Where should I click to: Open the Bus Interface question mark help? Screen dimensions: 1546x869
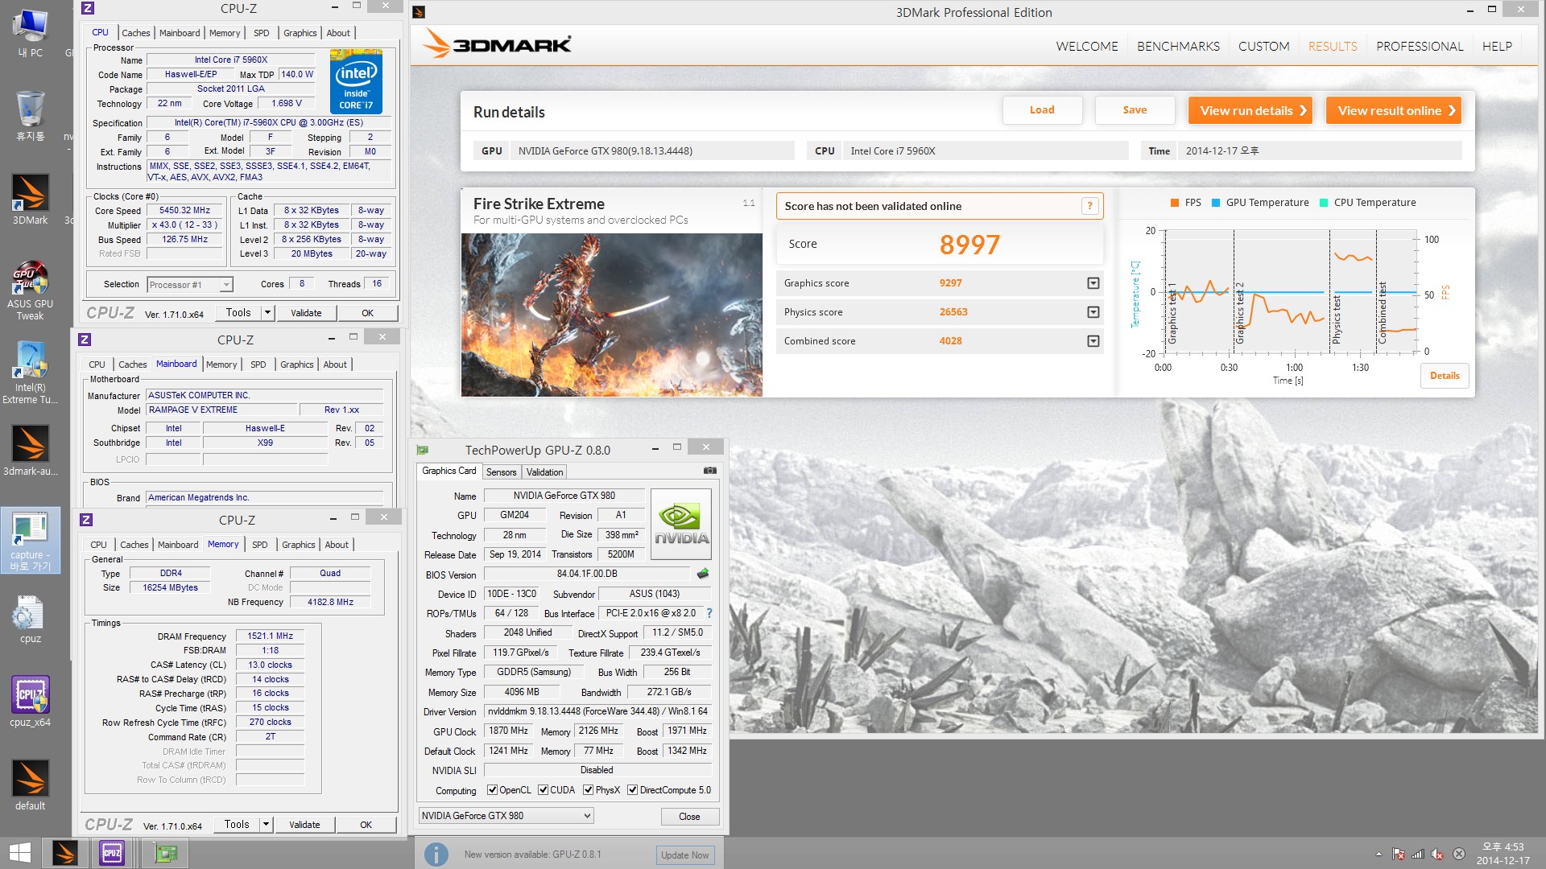pos(709,613)
